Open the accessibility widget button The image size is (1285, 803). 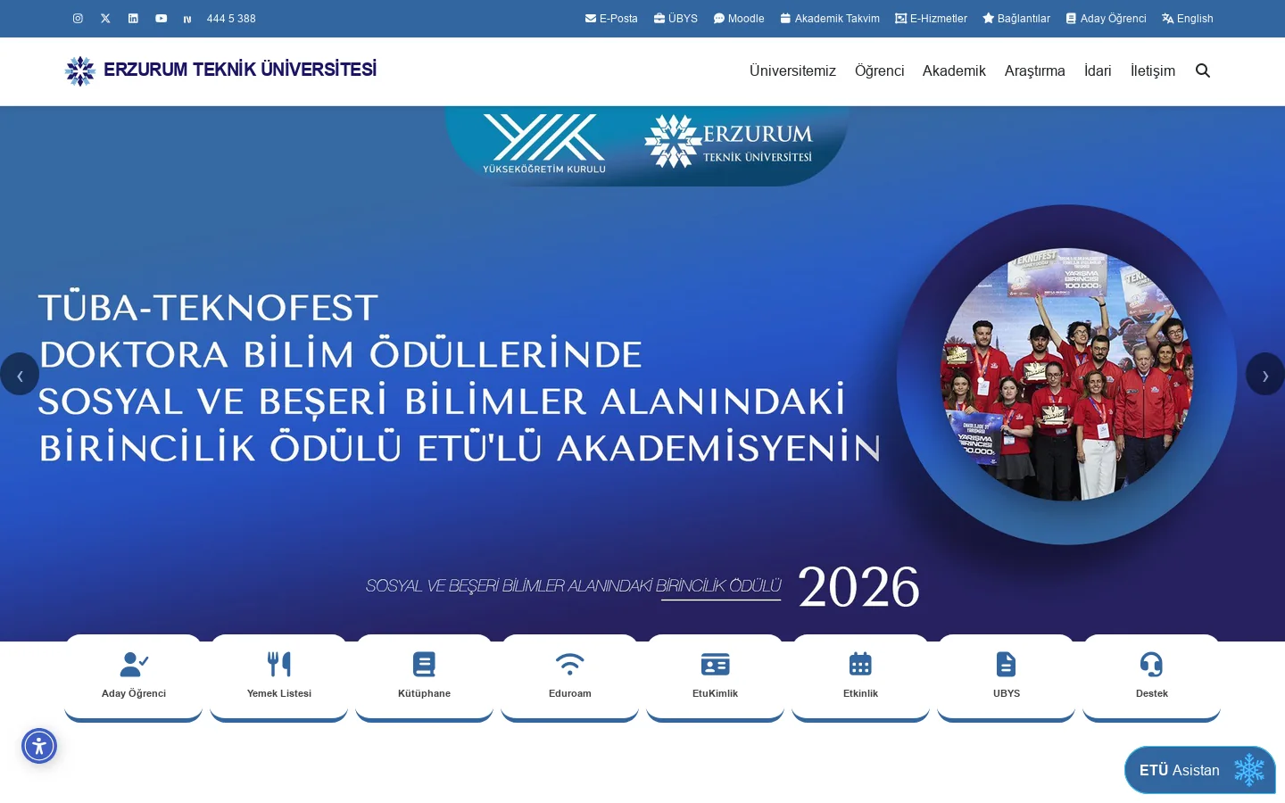point(39,746)
